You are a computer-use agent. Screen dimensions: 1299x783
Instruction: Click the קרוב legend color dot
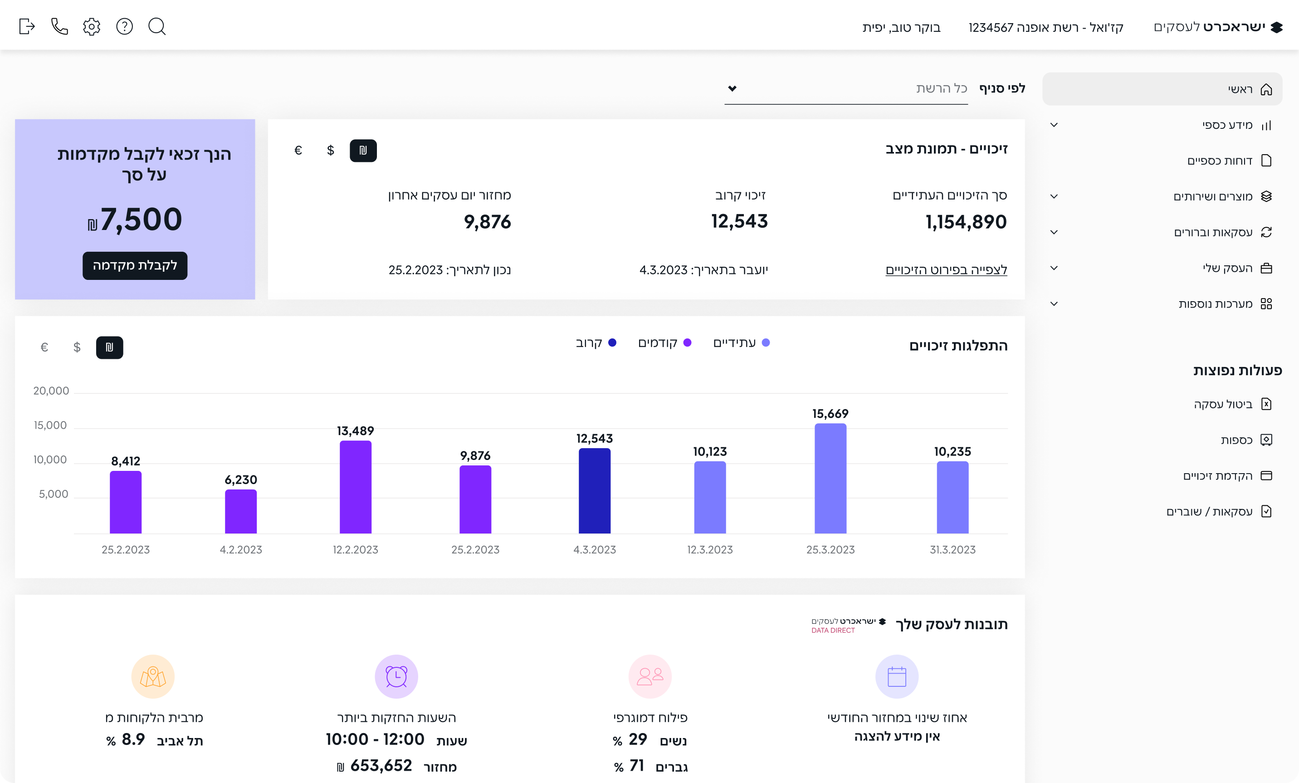(612, 343)
